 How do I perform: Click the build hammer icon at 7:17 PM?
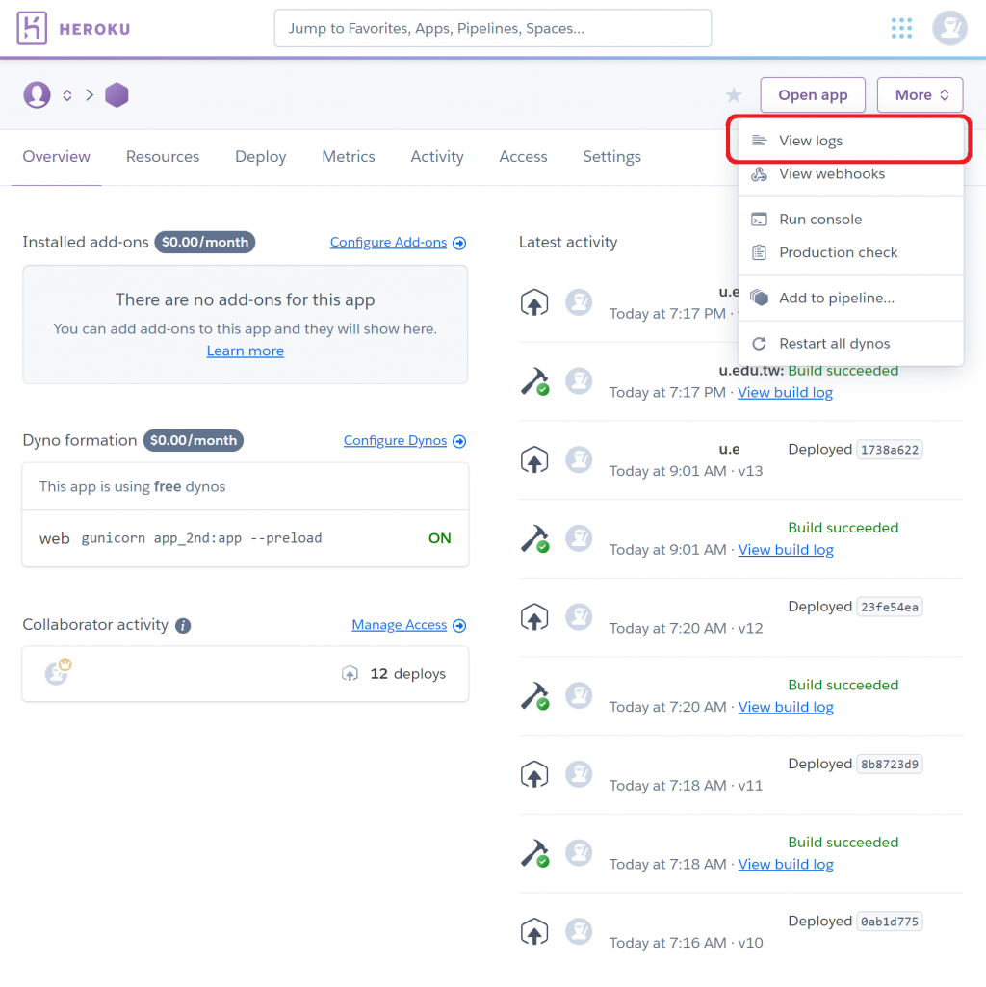coord(534,381)
